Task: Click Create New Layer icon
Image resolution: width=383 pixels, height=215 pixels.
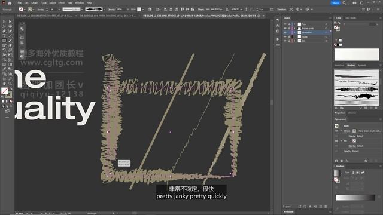Action: click(321, 207)
